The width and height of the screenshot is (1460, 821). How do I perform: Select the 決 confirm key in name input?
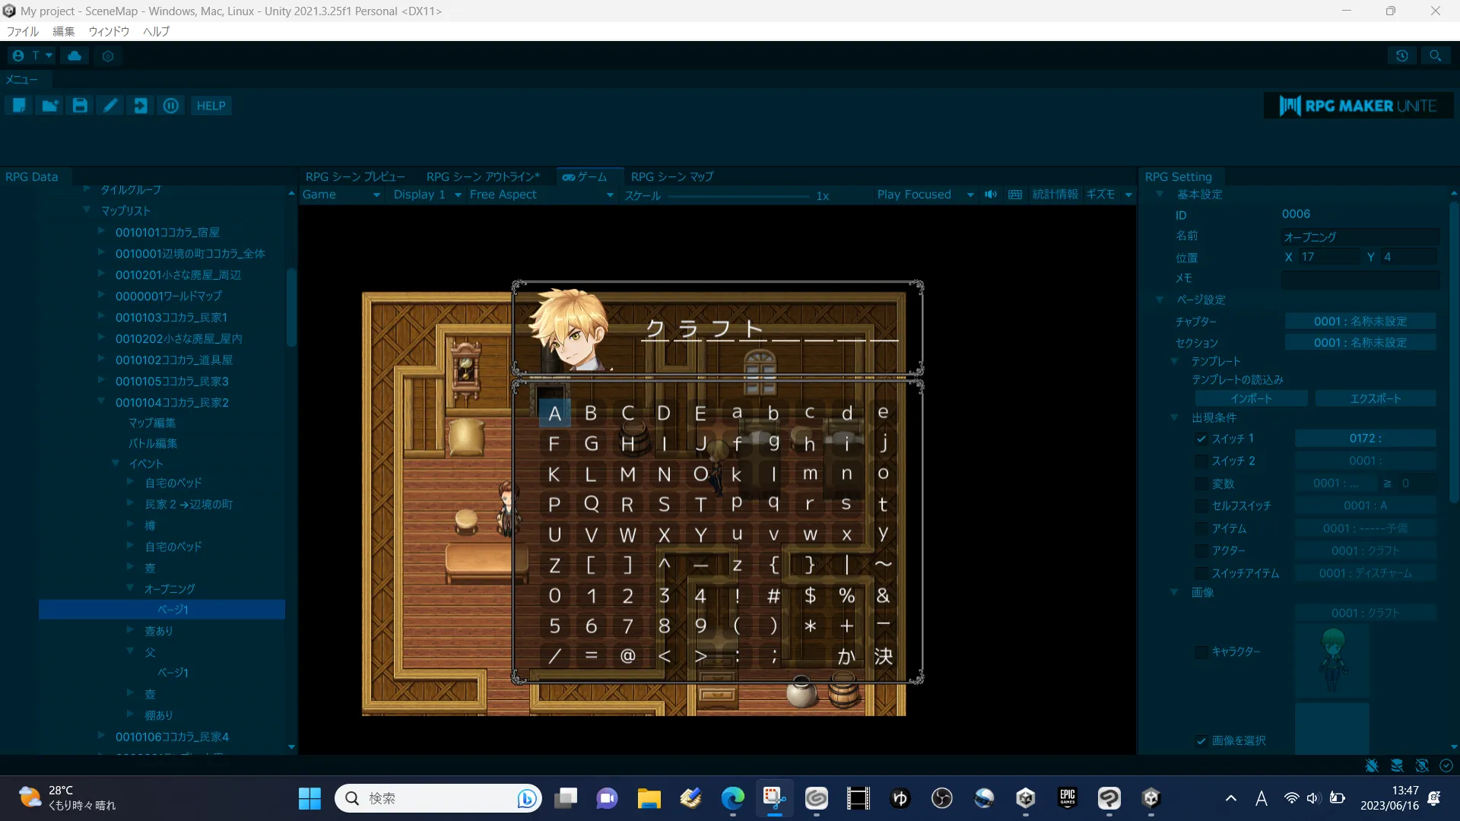pos(883,656)
